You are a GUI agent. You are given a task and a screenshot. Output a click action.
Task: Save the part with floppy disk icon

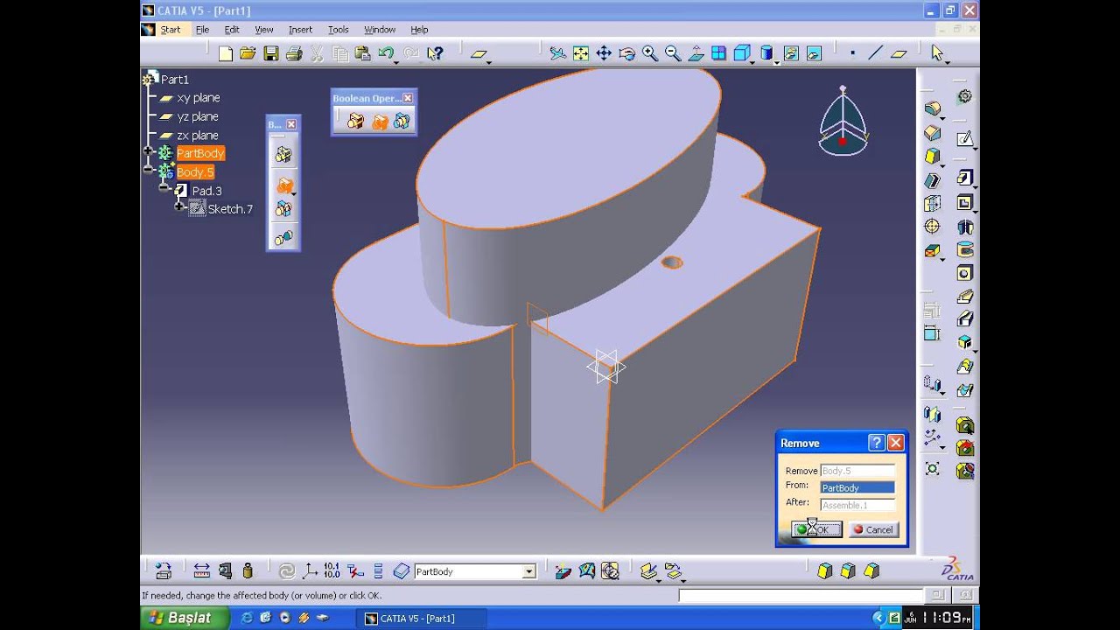tap(271, 53)
